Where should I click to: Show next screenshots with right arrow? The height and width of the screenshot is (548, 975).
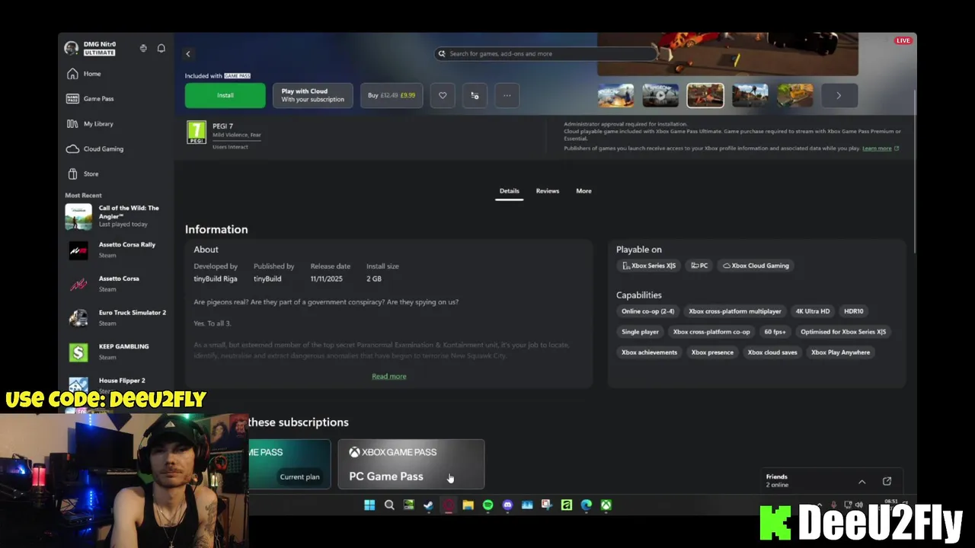point(839,95)
